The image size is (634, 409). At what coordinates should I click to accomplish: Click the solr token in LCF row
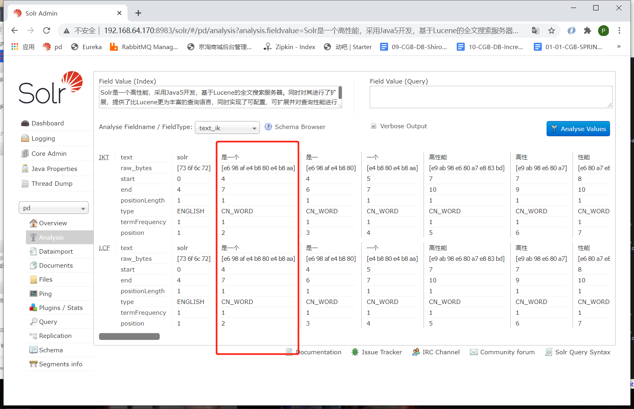tap(182, 248)
